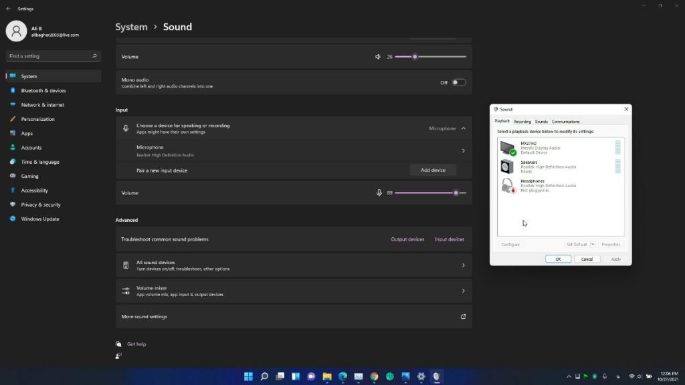Click the Sound dialog taskbar icon

pos(436,376)
